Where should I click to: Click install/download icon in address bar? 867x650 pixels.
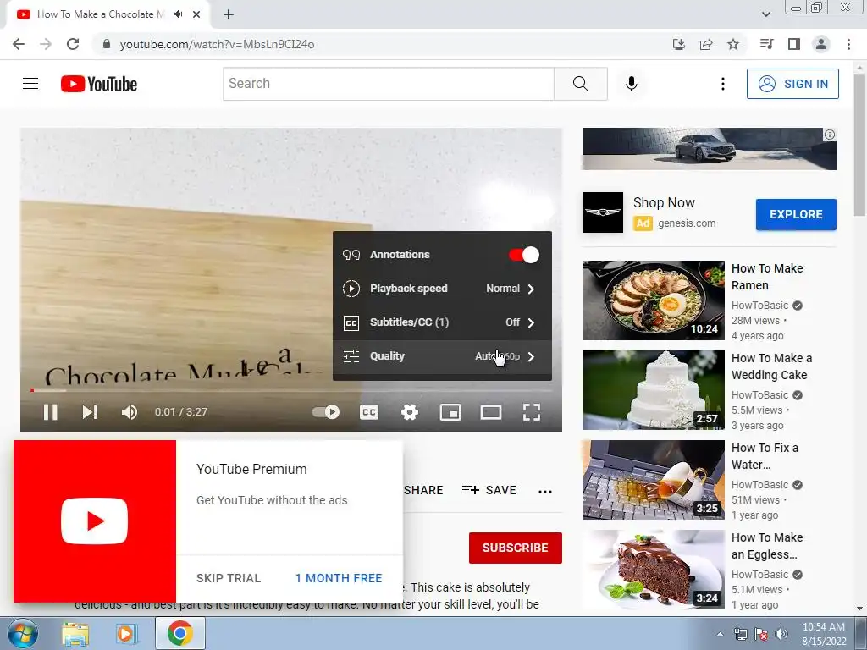pos(679,44)
